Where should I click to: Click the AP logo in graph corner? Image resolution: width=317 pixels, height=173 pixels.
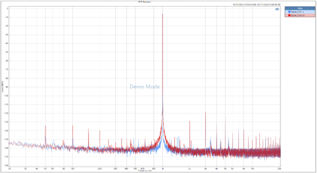click(277, 9)
